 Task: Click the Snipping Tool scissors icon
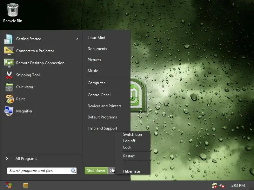[9, 75]
